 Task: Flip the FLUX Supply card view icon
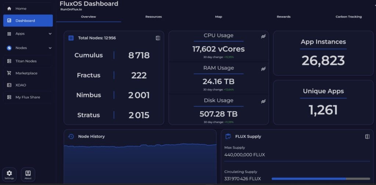tap(367, 136)
